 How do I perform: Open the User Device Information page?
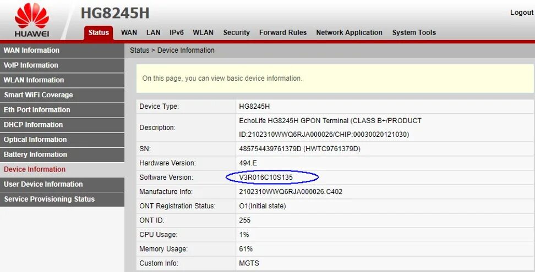(62, 184)
